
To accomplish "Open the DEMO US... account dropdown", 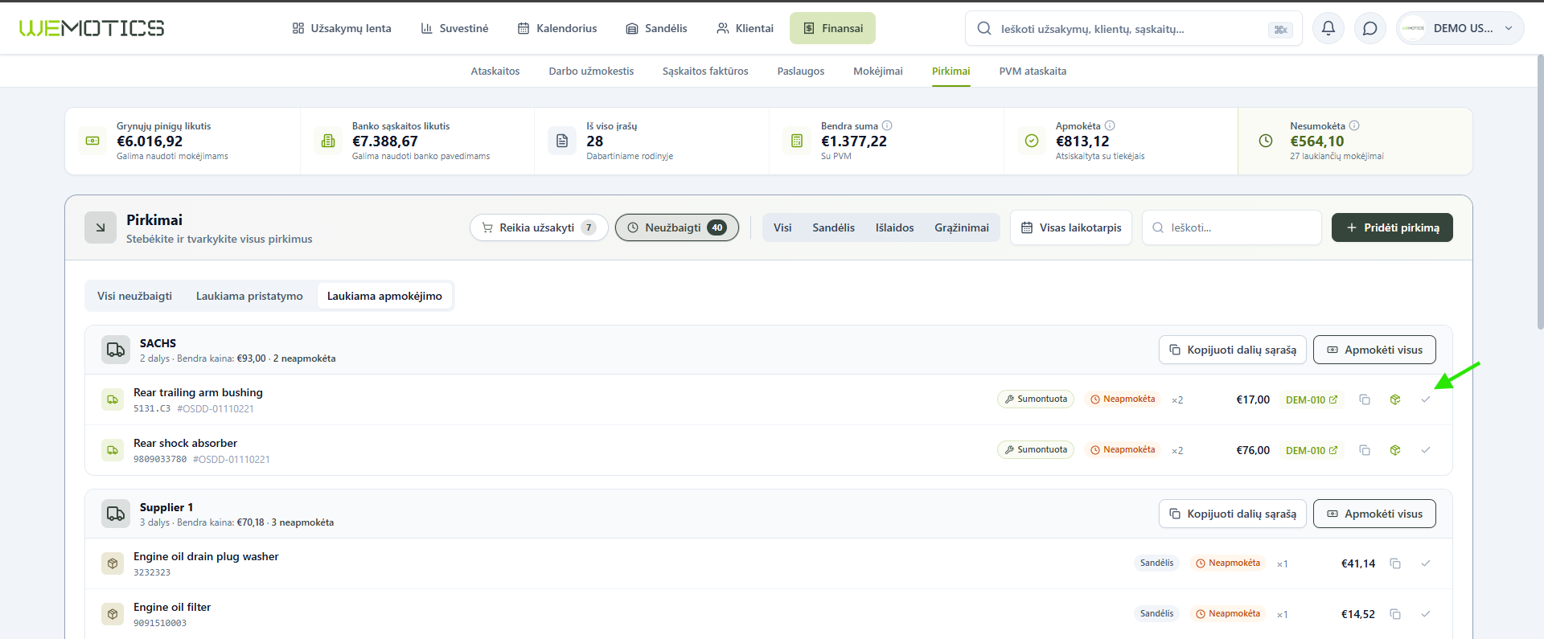I will tap(1460, 28).
